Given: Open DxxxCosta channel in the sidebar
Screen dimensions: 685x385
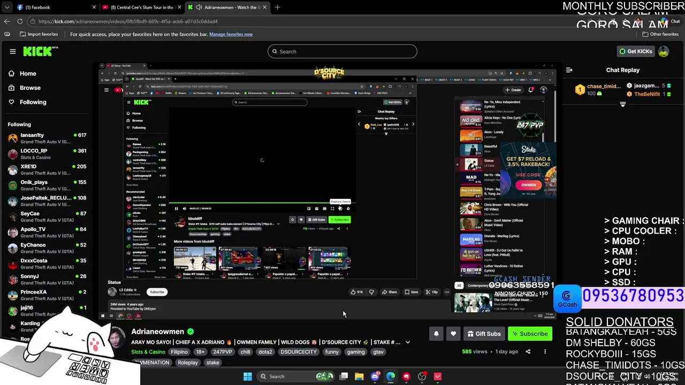Looking at the screenshot, I should 47,264.
